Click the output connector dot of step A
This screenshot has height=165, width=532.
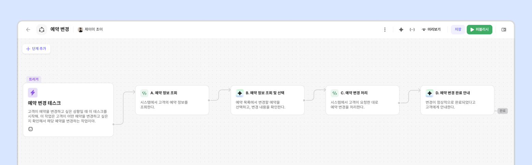pos(209,100)
